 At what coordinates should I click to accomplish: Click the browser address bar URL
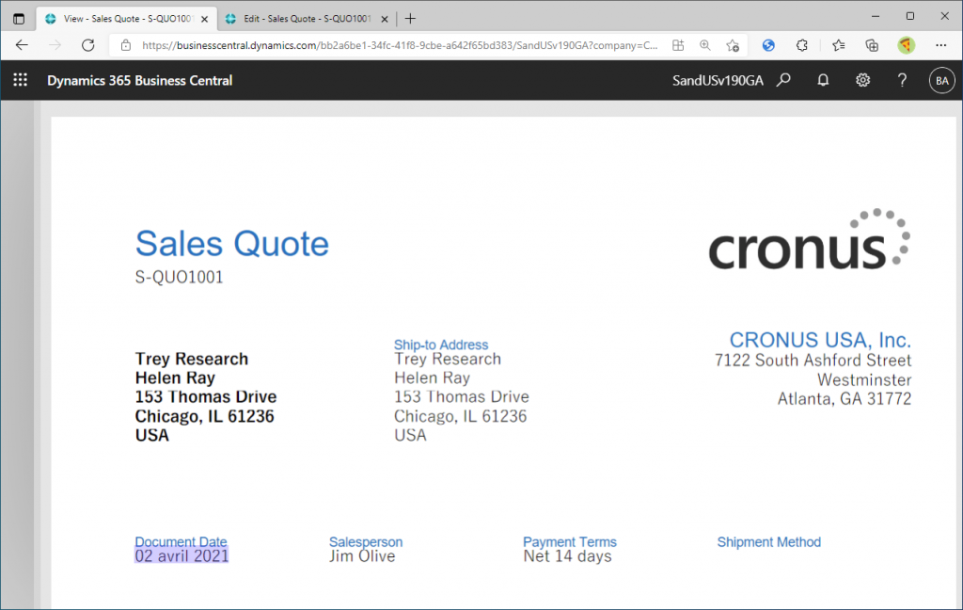tap(395, 45)
